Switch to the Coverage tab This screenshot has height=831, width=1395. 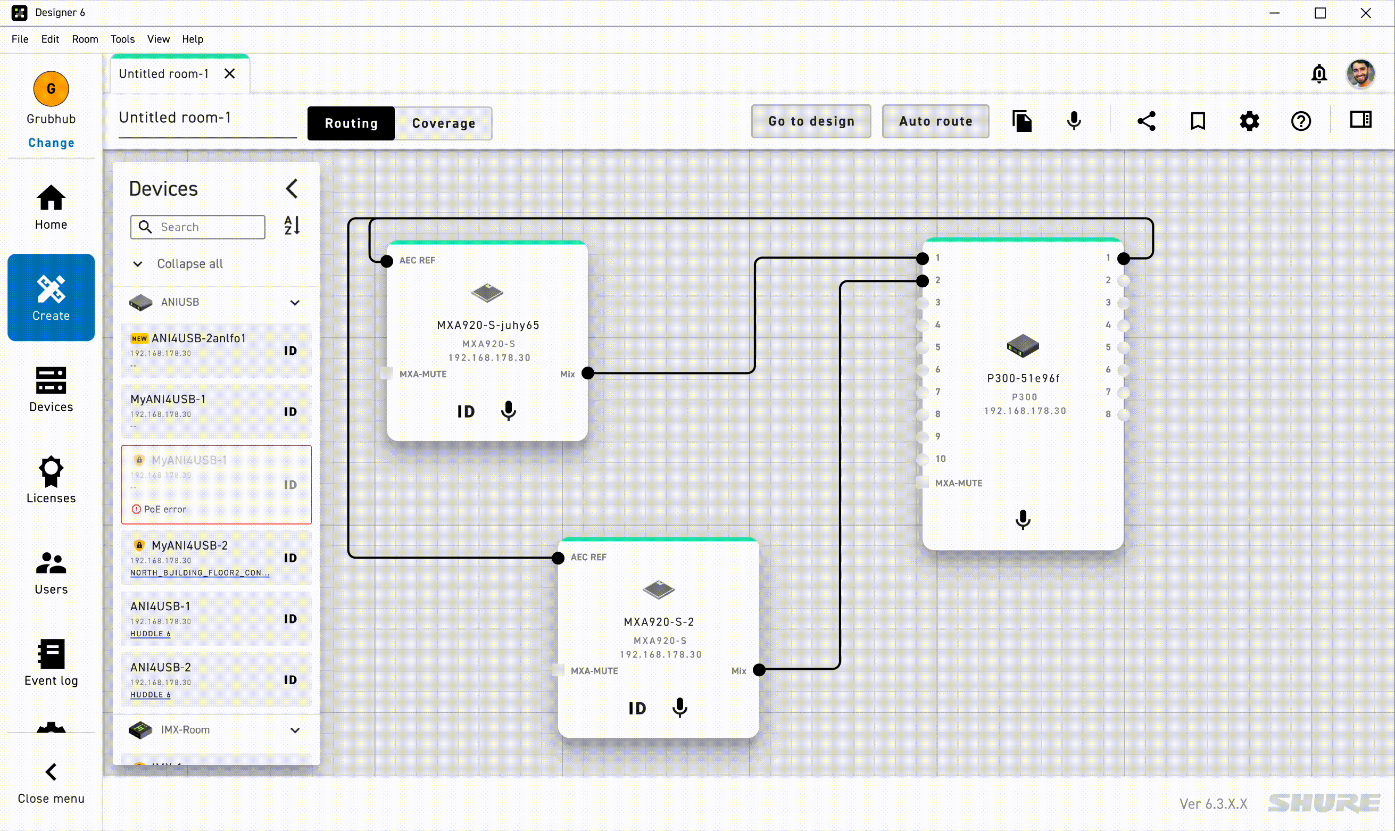tap(444, 123)
